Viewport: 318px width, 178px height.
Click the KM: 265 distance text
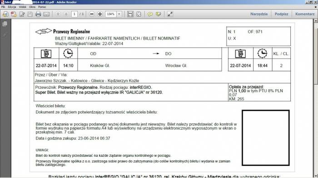coord(237,99)
